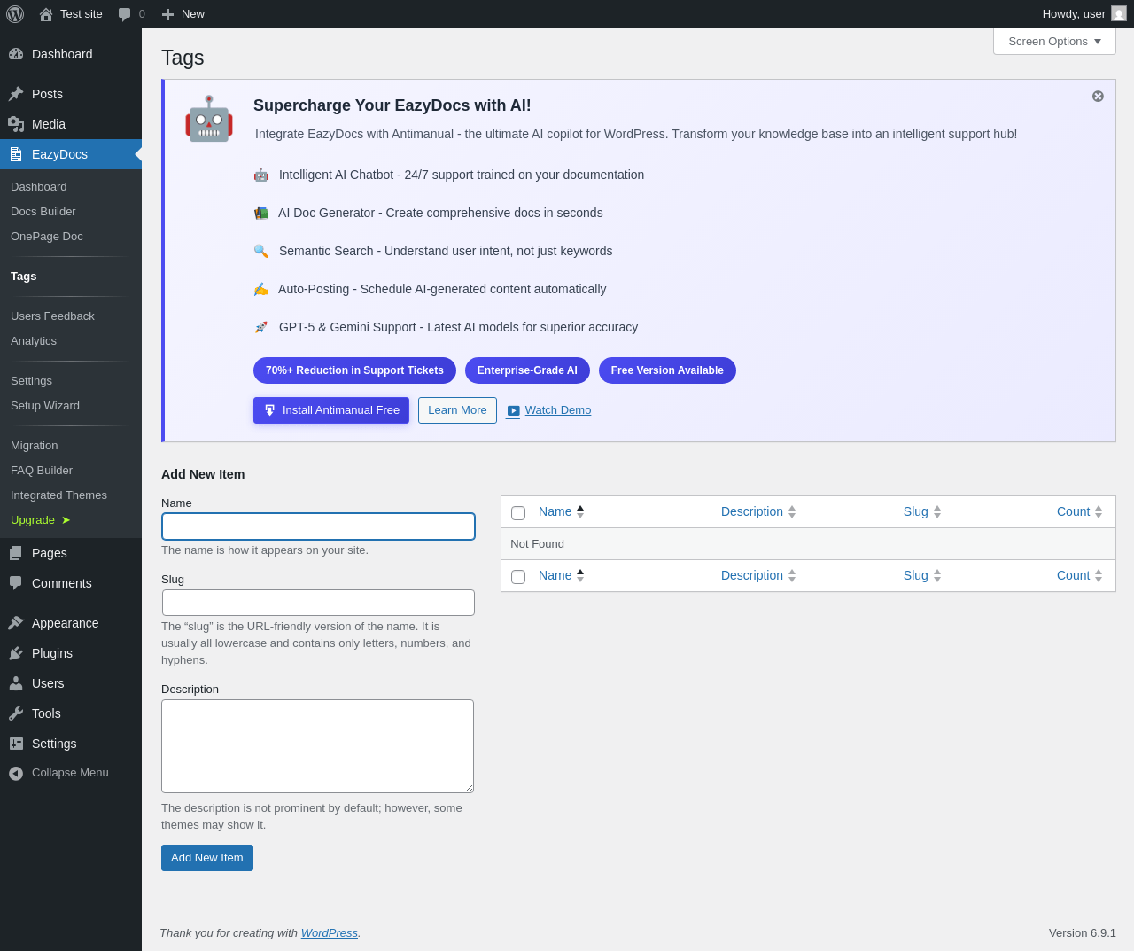Check the select-all checkbox in table header
Screen dimensions: 1134x951
518,513
